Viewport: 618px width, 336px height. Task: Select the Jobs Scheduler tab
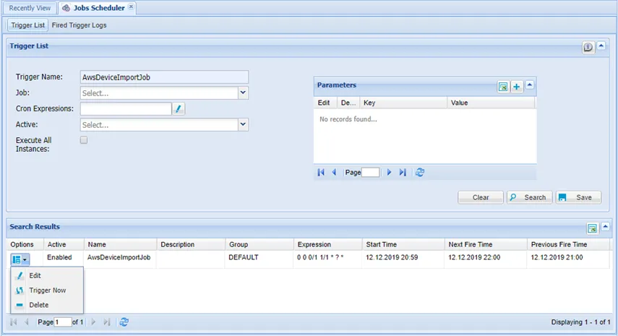click(x=98, y=8)
